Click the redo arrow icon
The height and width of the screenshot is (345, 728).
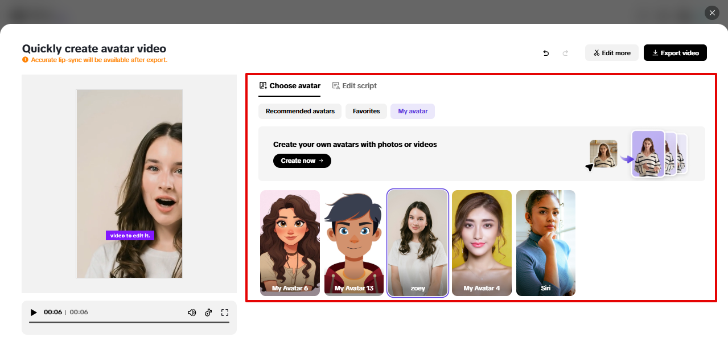tap(565, 53)
